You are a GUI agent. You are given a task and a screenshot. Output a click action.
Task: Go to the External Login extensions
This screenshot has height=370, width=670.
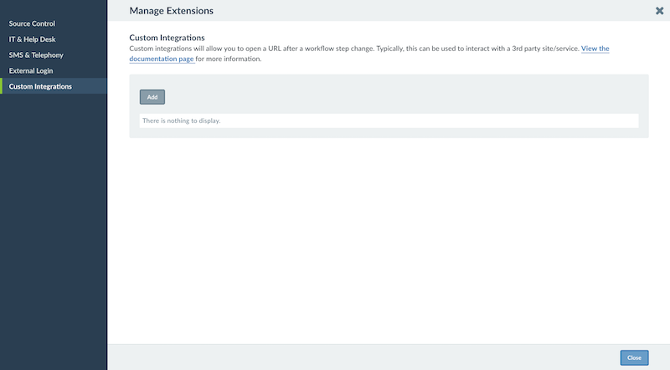click(x=31, y=71)
